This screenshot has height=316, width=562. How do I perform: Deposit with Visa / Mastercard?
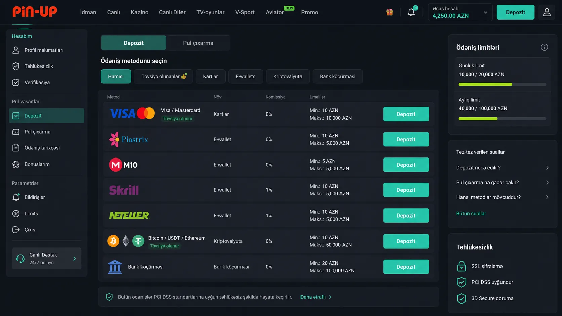(x=406, y=114)
